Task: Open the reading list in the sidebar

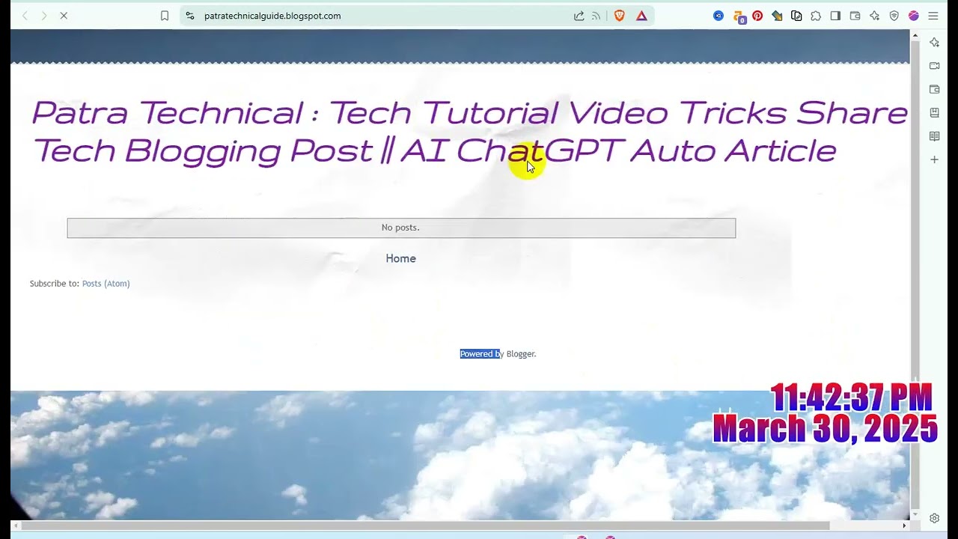Action: pyautogui.click(x=934, y=136)
